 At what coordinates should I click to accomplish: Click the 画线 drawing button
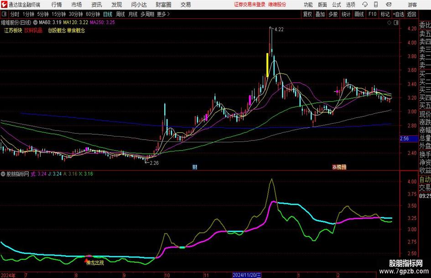359,14
